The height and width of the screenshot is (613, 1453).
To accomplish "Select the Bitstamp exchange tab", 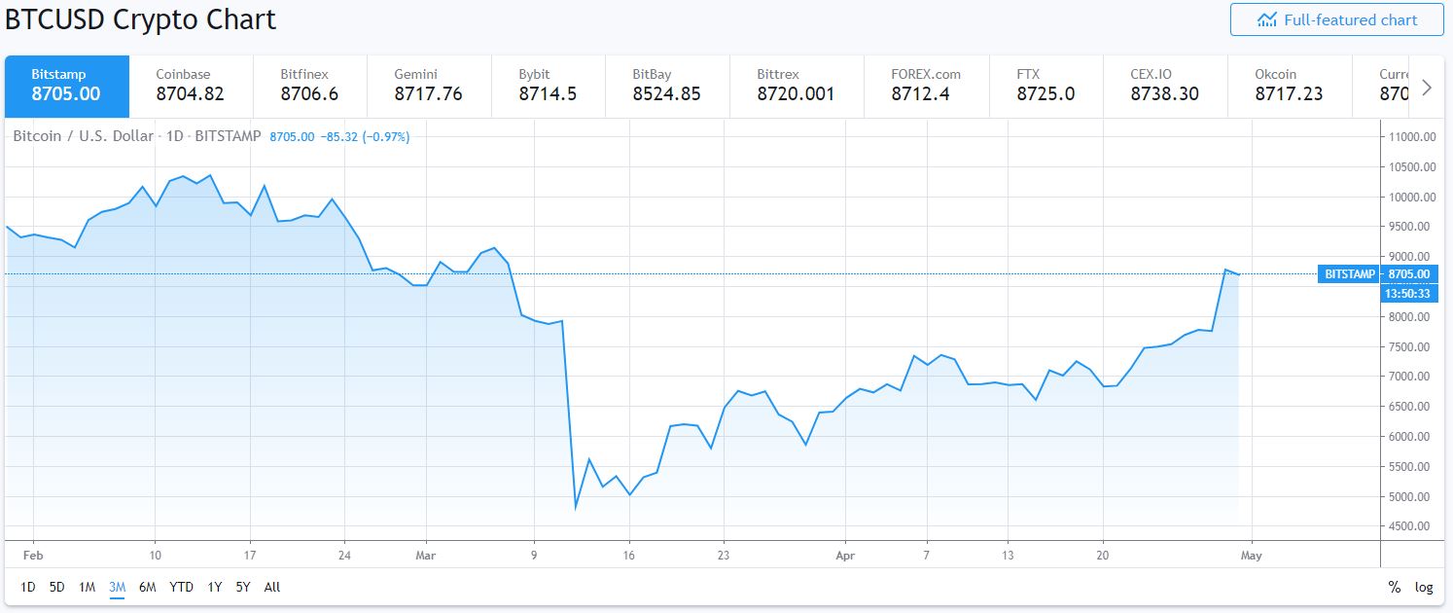I will point(66,86).
